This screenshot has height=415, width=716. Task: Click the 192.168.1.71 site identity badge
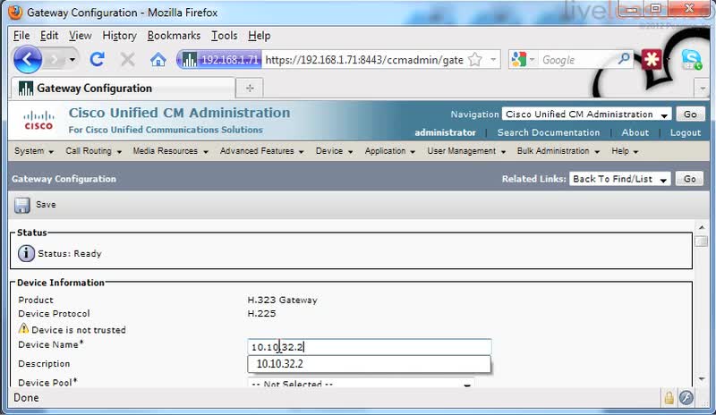pos(220,60)
